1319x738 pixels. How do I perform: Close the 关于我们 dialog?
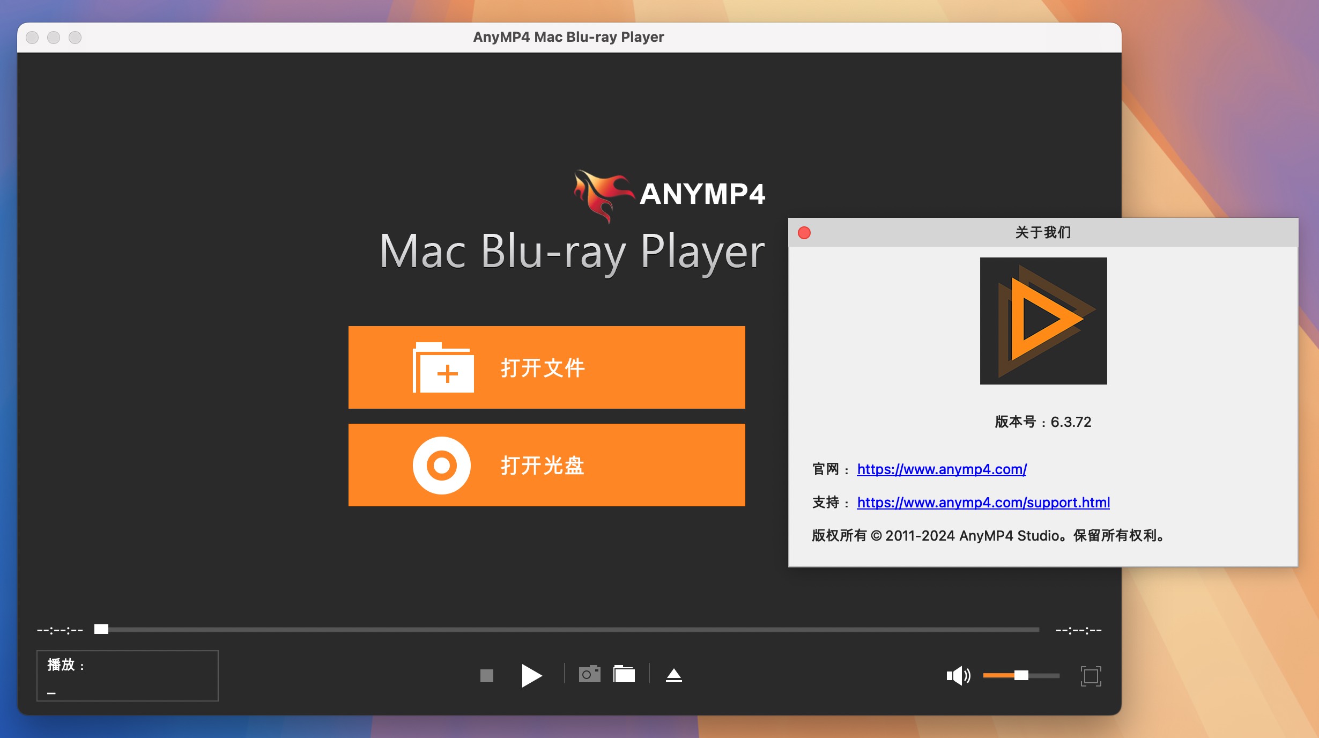point(804,232)
